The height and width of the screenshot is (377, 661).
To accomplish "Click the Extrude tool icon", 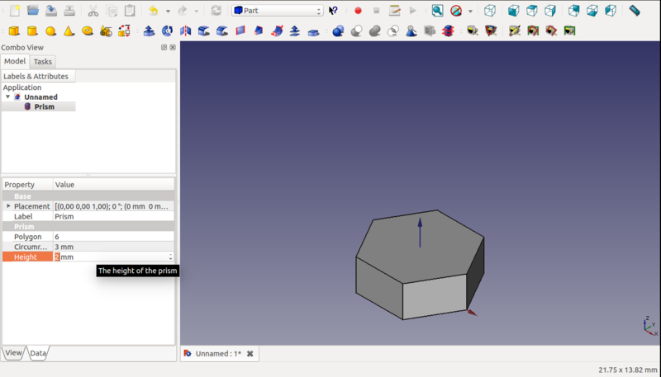I will click(149, 31).
